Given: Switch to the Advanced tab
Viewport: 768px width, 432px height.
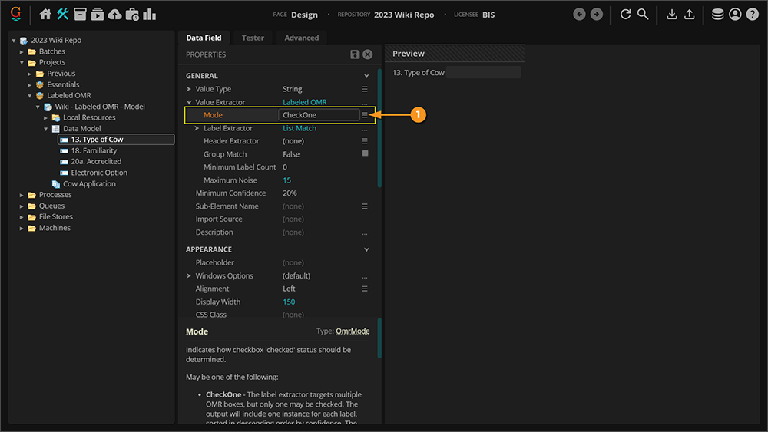Looking at the screenshot, I should [x=302, y=38].
